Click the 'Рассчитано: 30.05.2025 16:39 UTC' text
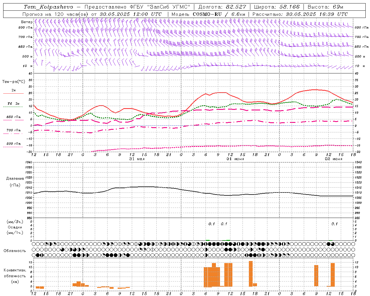Image resolution: width=370 pixels, height=296 pixels. coord(300,14)
